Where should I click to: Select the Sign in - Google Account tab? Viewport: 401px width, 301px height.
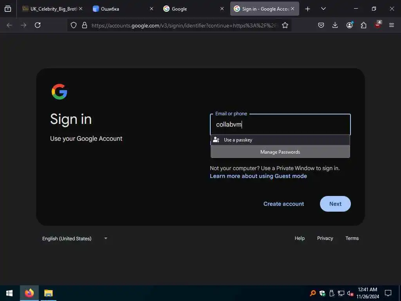coord(264,9)
